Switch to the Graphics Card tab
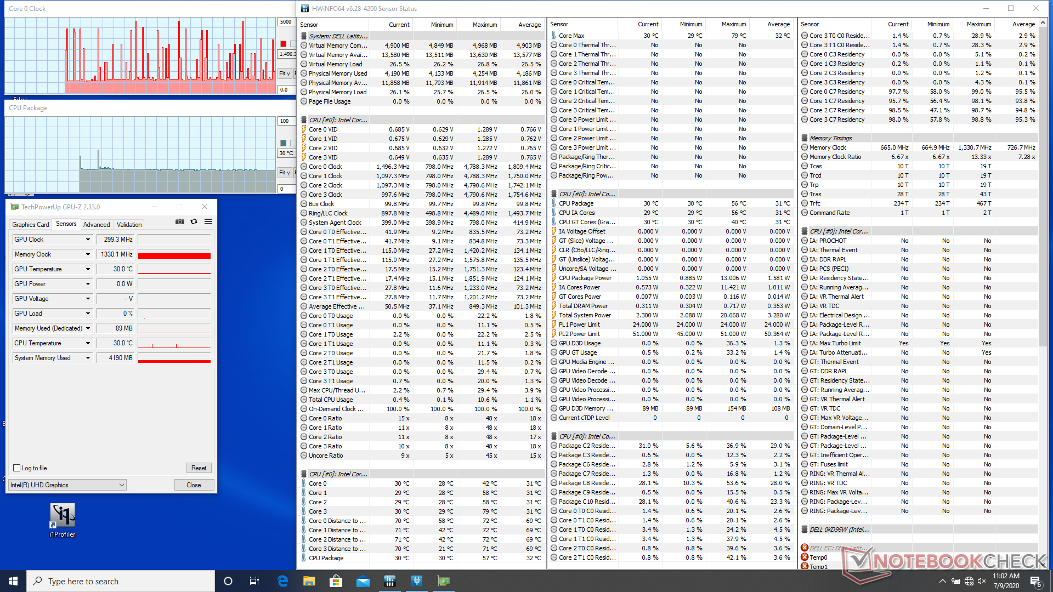The height and width of the screenshot is (592, 1053). point(31,225)
